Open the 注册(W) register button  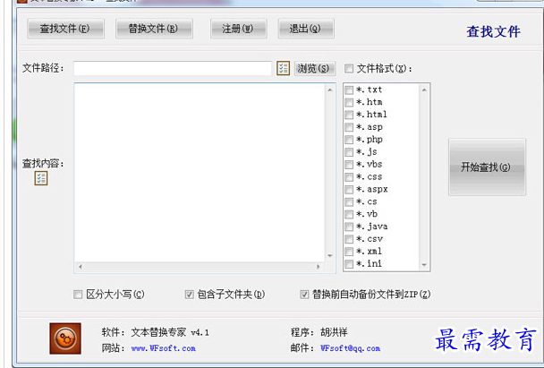pos(238,29)
